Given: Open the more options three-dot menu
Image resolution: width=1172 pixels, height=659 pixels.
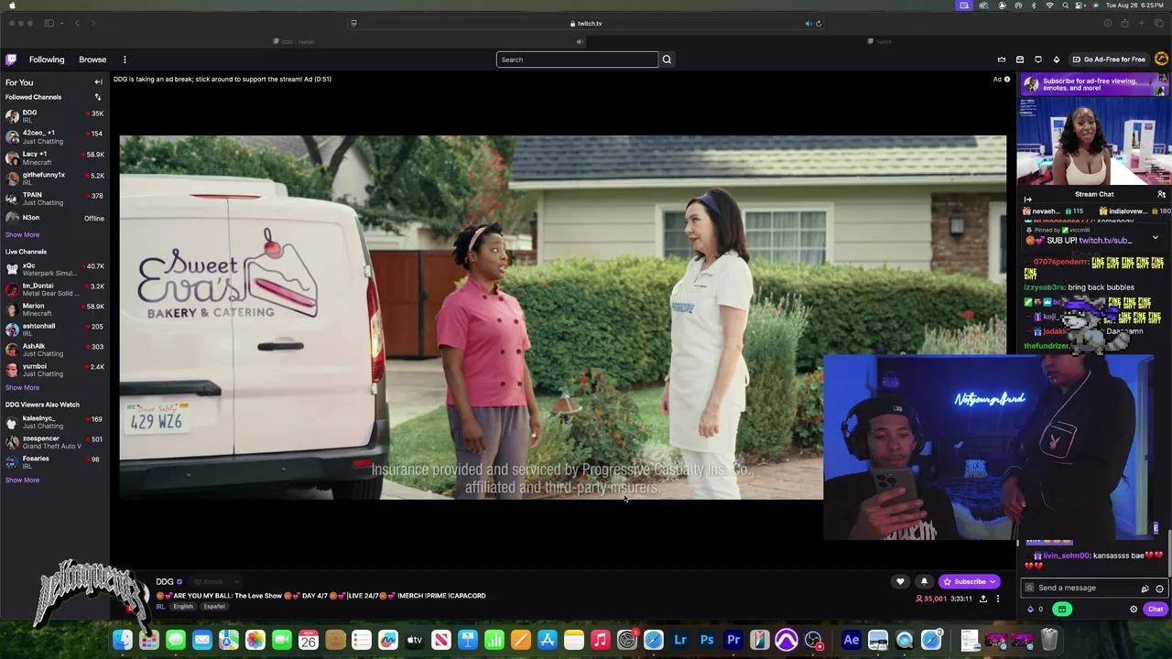Looking at the screenshot, I should click(125, 59).
